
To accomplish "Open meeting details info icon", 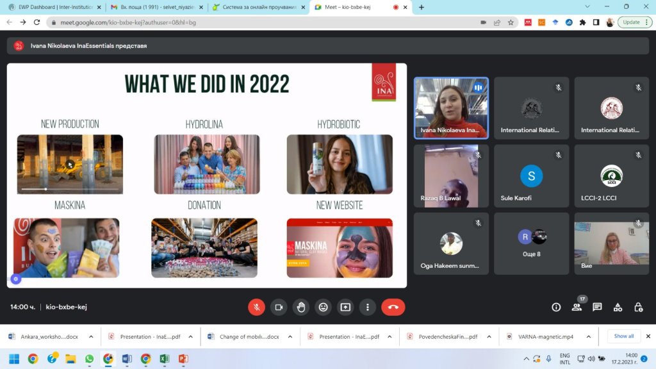I will tap(556, 307).
